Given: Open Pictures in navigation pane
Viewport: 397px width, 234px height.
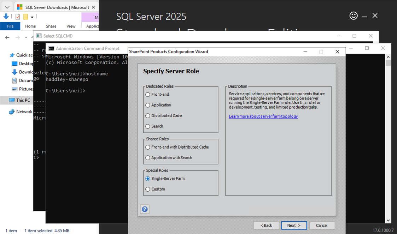Looking at the screenshot, I should pyautogui.click(x=23, y=89).
